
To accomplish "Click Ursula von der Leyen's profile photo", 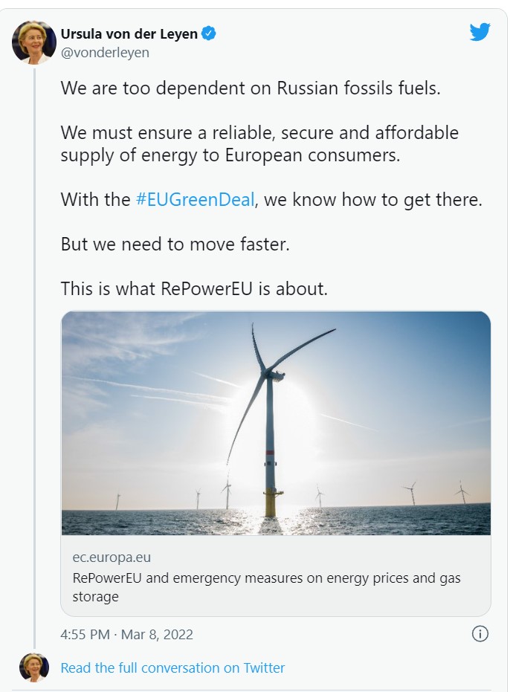I will [34, 42].
